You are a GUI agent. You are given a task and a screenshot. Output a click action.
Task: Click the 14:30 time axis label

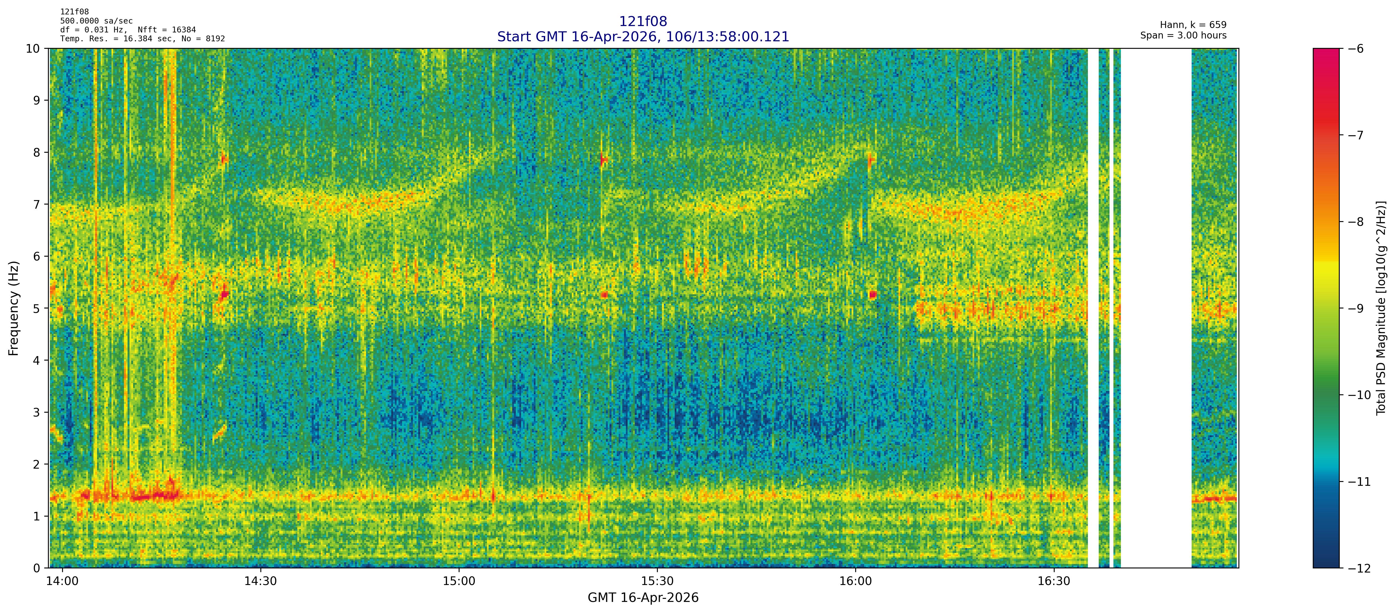(x=261, y=581)
